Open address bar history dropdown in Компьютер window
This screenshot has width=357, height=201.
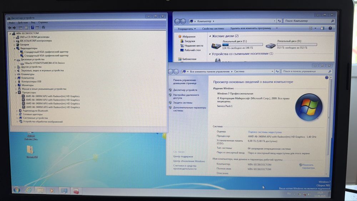(274, 21)
